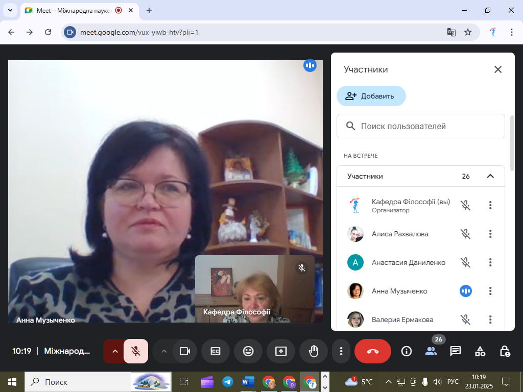Open host controls lock icon
This screenshot has width=523, height=392.
[x=505, y=351]
